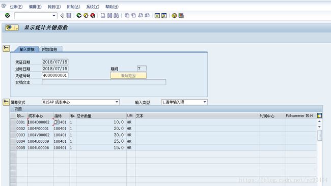Click the search help icon in row 0001 指标 cell

(56, 122)
